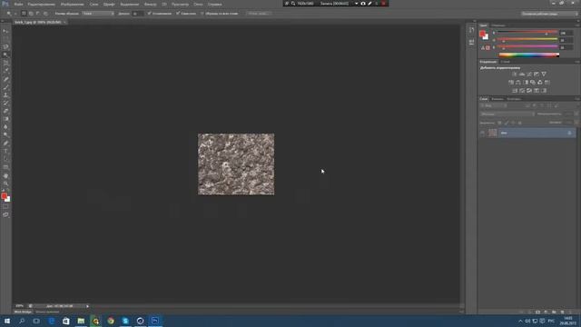Add a Curves adjustment layer
The height and width of the screenshot is (327, 581).
[x=529, y=74]
